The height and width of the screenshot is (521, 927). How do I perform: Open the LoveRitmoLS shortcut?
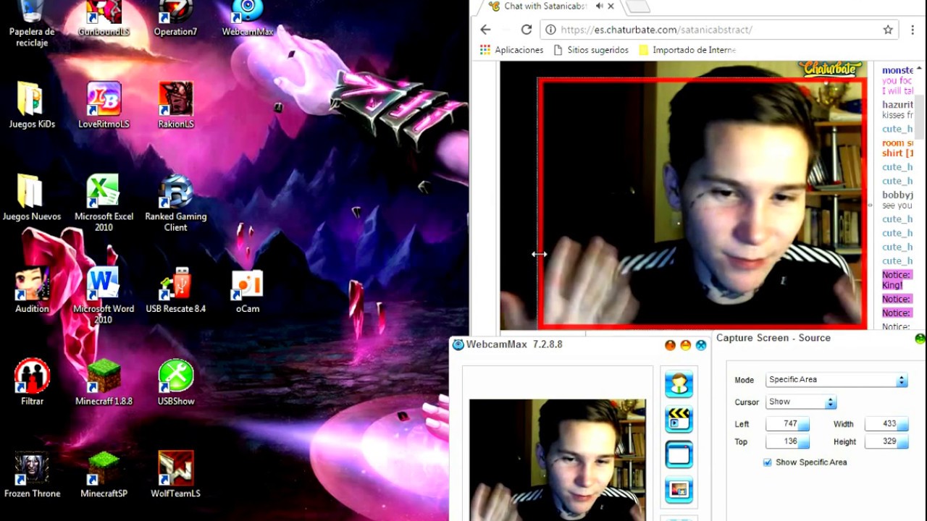tap(104, 105)
